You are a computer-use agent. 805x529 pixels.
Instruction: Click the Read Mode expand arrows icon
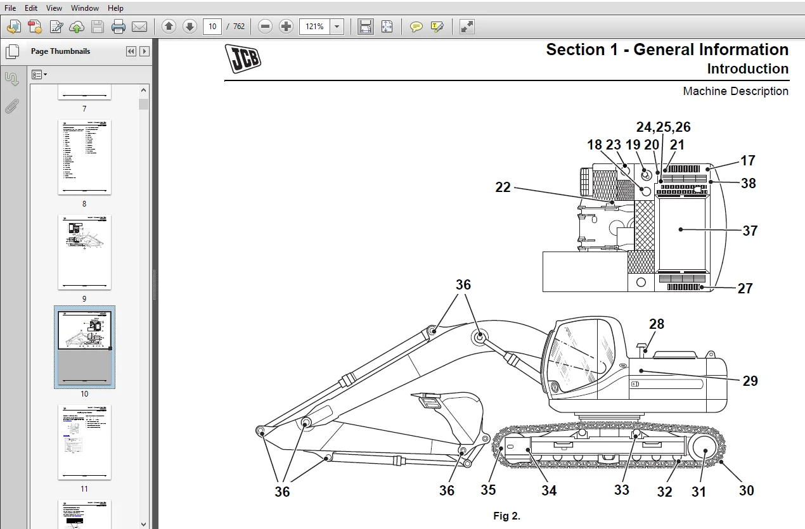point(467,27)
